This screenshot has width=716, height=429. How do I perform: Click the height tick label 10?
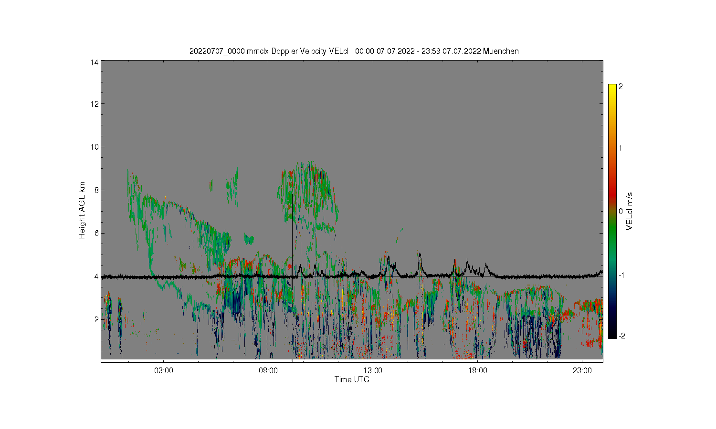95,147
